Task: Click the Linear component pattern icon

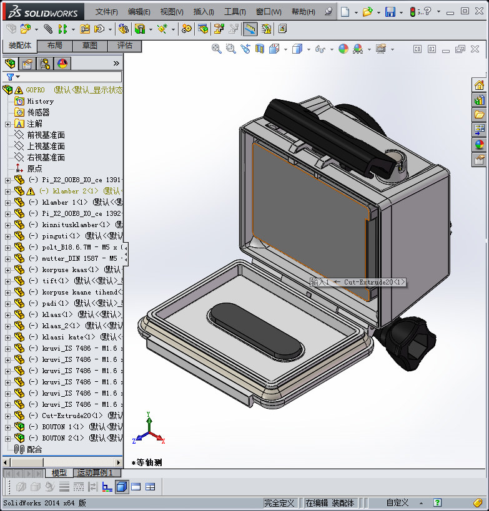Action: coord(62,29)
